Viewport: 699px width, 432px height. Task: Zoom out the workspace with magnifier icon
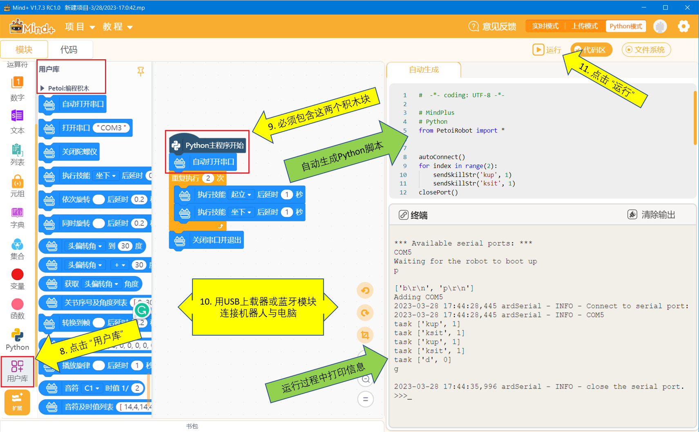[366, 379]
